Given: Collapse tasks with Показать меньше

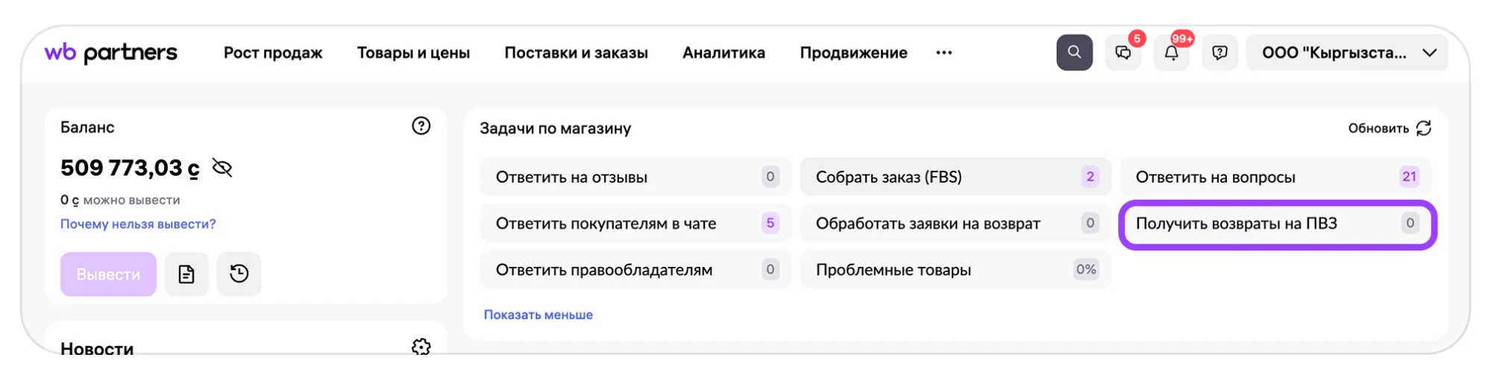Looking at the screenshot, I should point(538,315).
